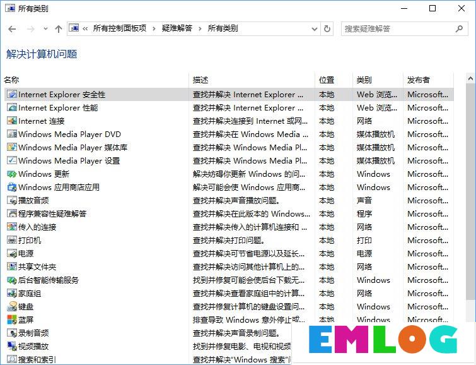Click the scrollbar up arrow

470,79
